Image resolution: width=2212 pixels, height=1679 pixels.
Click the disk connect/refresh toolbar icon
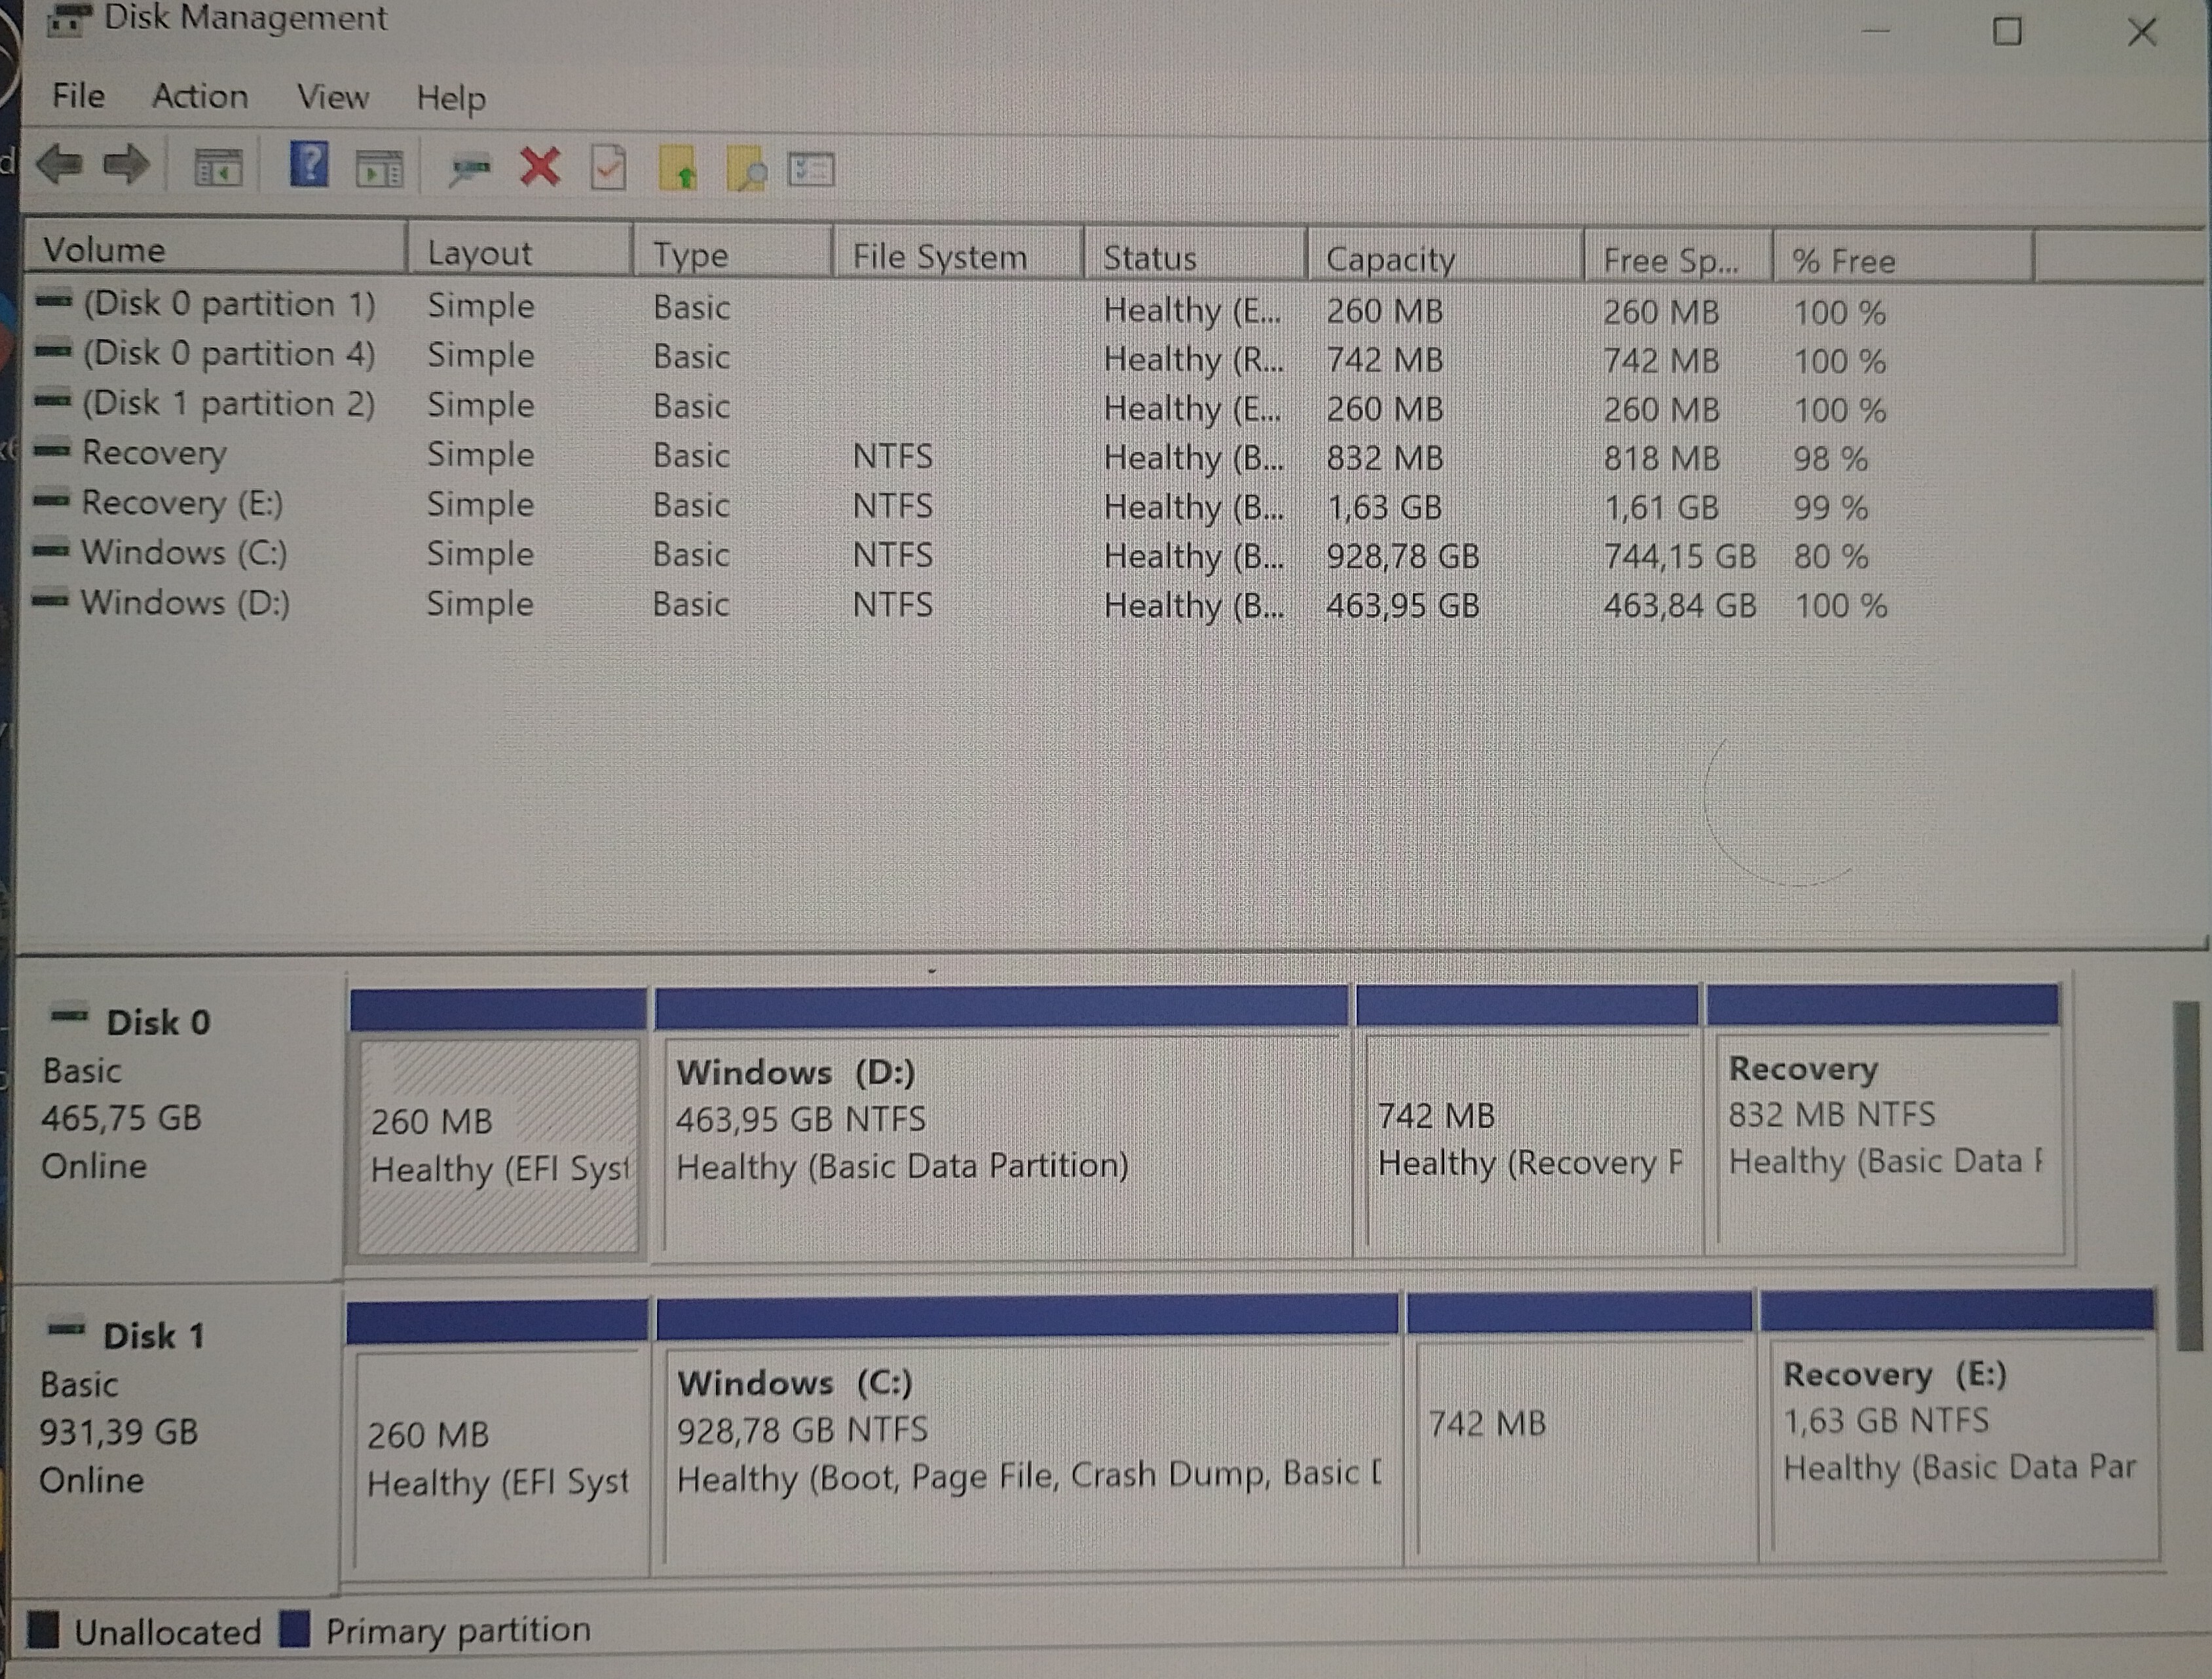pyautogui.click(x=470, y=168)
